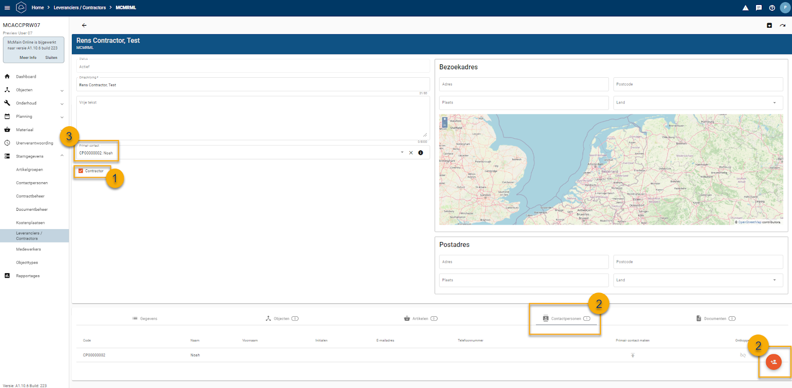Click Sluiten in the update notice

[x=51, y=58]
